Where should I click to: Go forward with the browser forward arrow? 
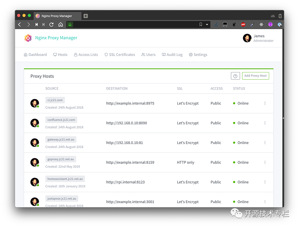(x=28, y=24)
